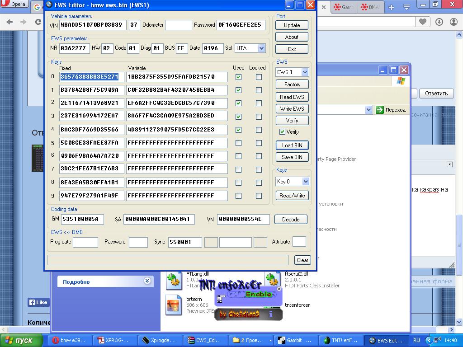Click the ftserui2.dll file icon
The image size is (463, 347).
tap(273, 281)
